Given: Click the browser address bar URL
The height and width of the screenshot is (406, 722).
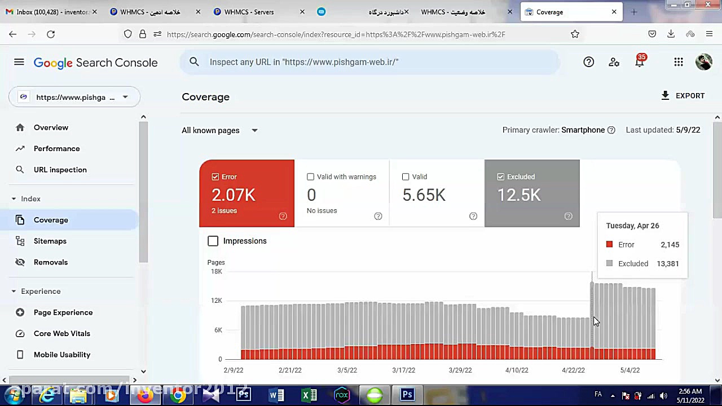Looking at the screenshot, I should click(336, 34).
